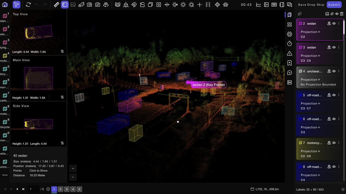Viewport: 346px width, 194px height.
Task: Open the warning triangle panel
Action: [290, 53]
